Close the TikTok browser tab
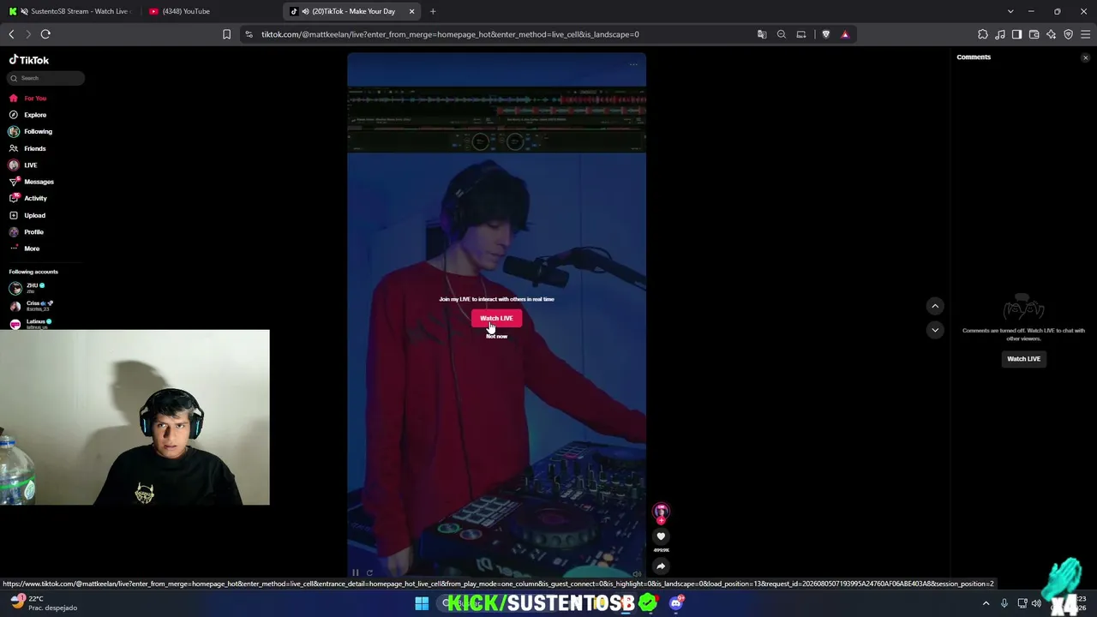1097x617 pixels. pyautogui.click(x=411, y=11)
